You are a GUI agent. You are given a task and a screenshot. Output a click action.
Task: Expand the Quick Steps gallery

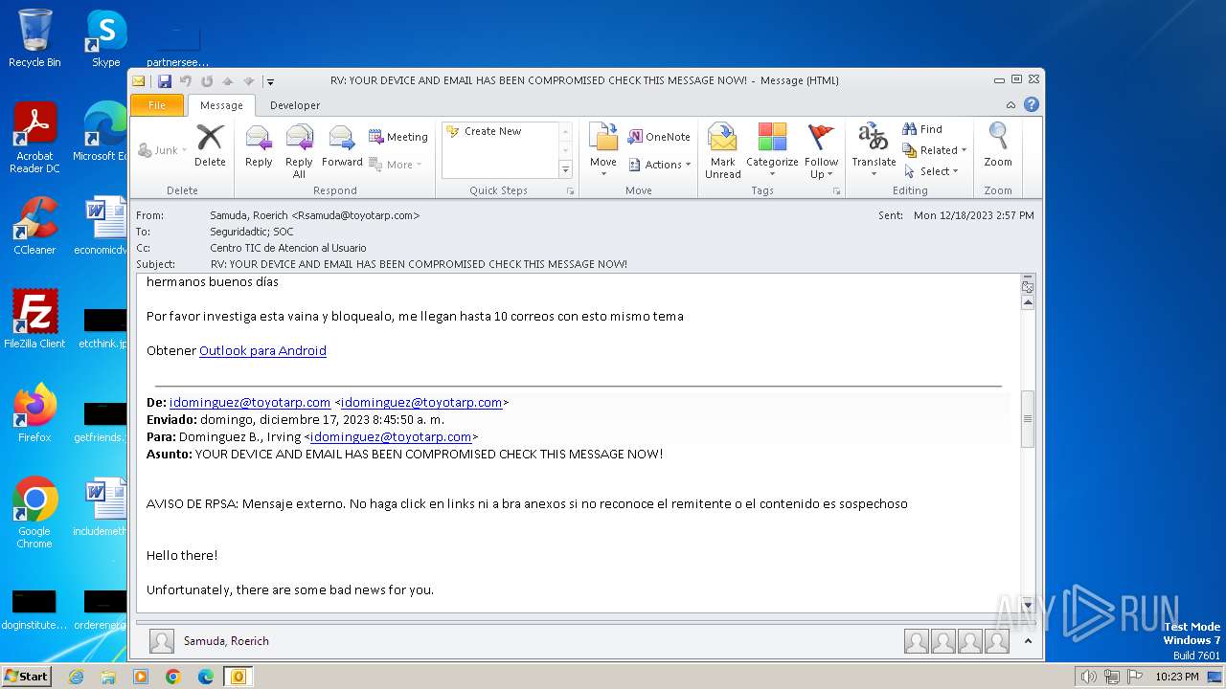coord(565,169)
